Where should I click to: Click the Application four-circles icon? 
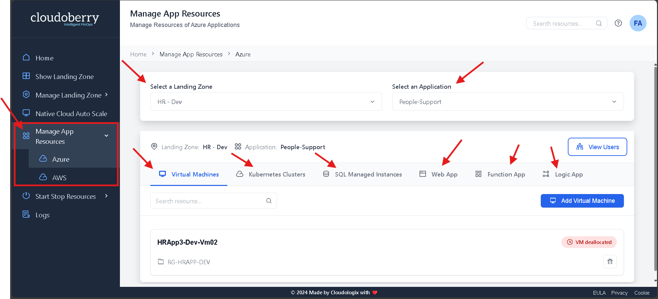(238, 146)
